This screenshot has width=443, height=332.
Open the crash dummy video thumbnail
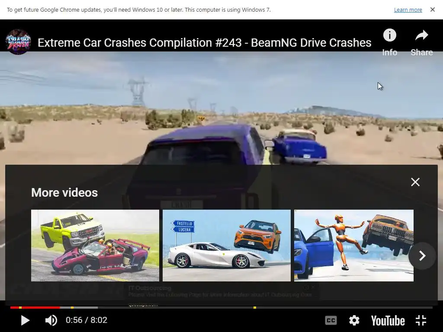click(x=354, y=246)
